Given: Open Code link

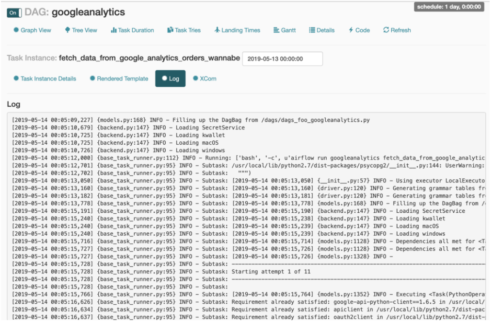Looking at the screenshot, I should point(359,30).
